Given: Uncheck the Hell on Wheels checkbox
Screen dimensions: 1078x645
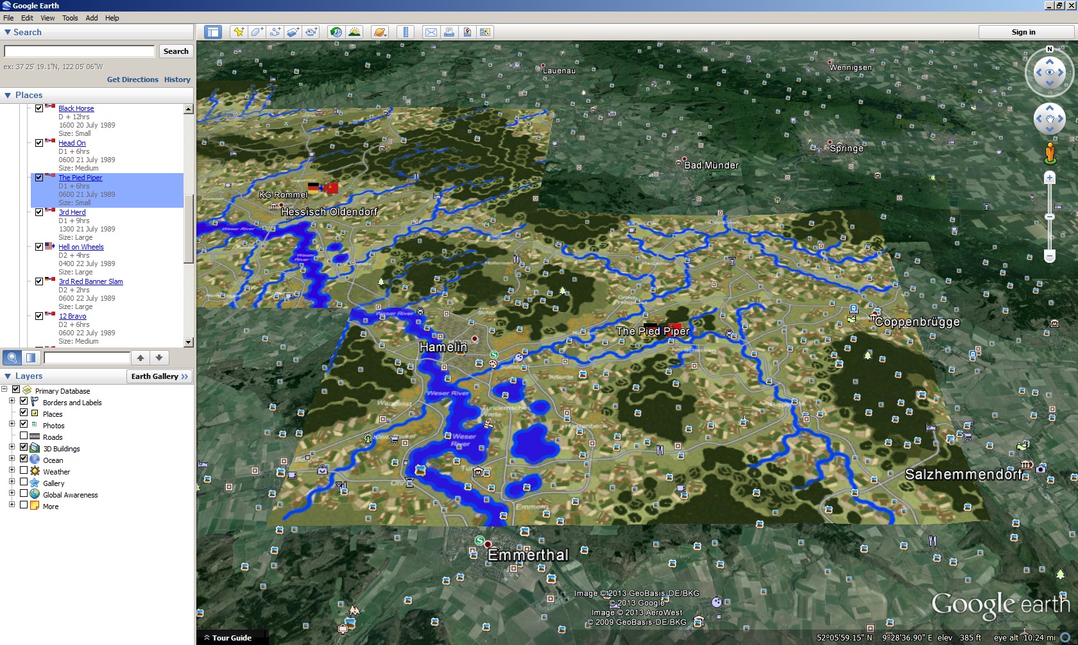Looking at the screenshot, I should pos(39,247).
